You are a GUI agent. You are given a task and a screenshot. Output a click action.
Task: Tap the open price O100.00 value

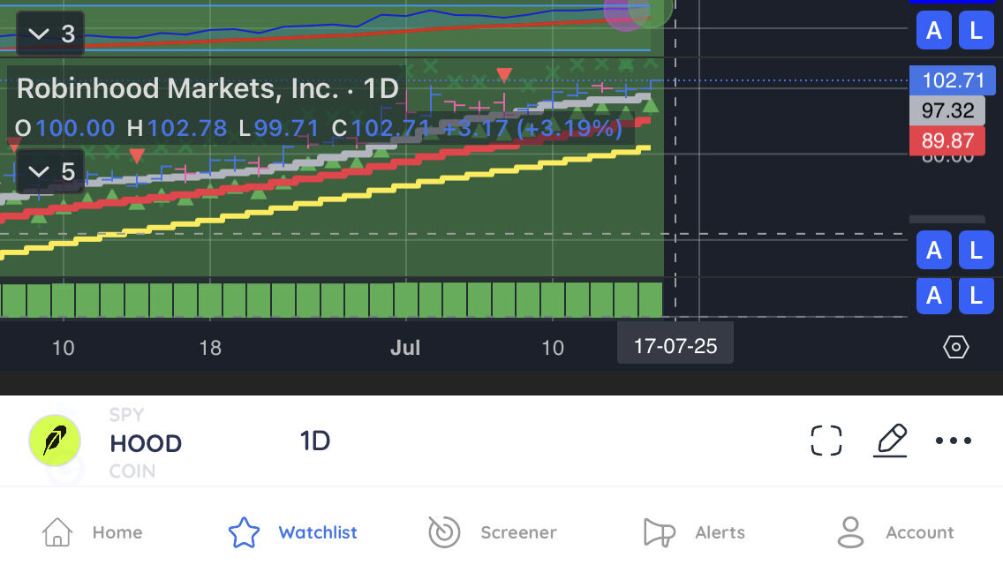(x=64, y=128)
